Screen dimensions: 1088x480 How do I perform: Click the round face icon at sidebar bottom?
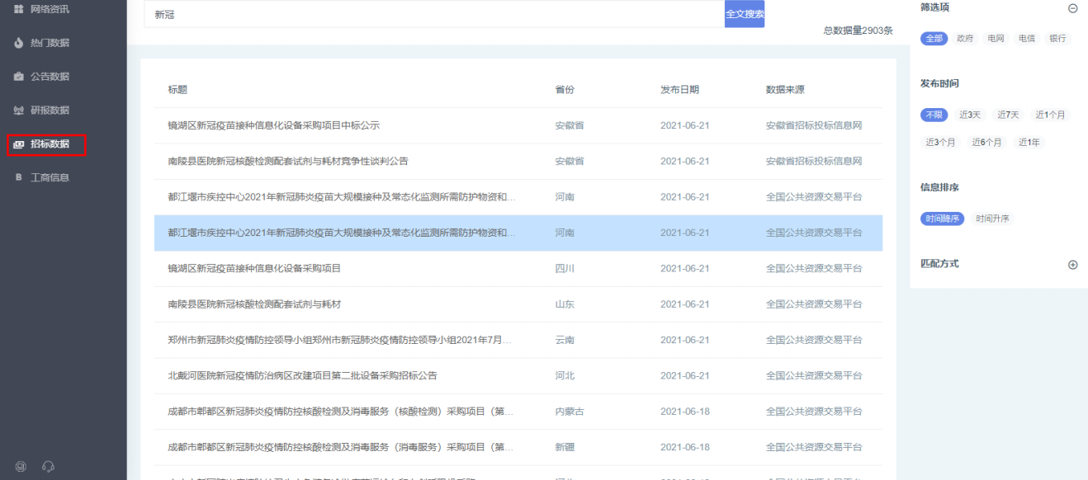click(x=21, y=467)
